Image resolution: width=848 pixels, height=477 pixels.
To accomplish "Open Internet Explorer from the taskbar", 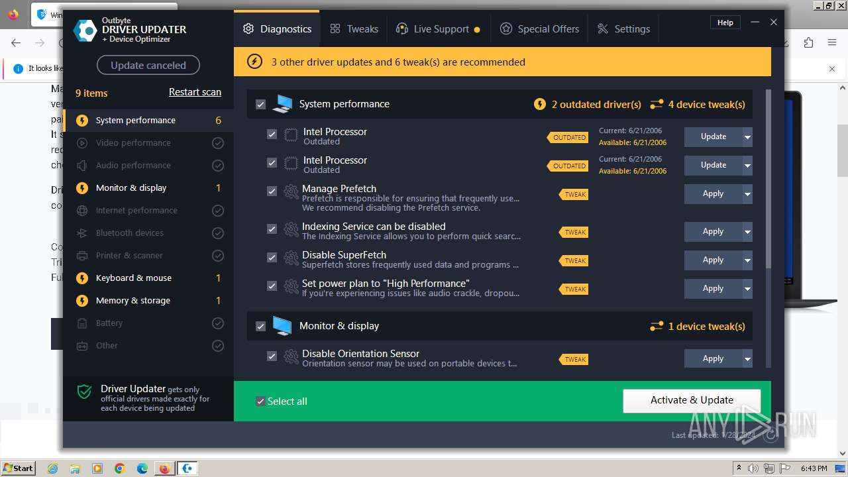I will pos(53,468).
